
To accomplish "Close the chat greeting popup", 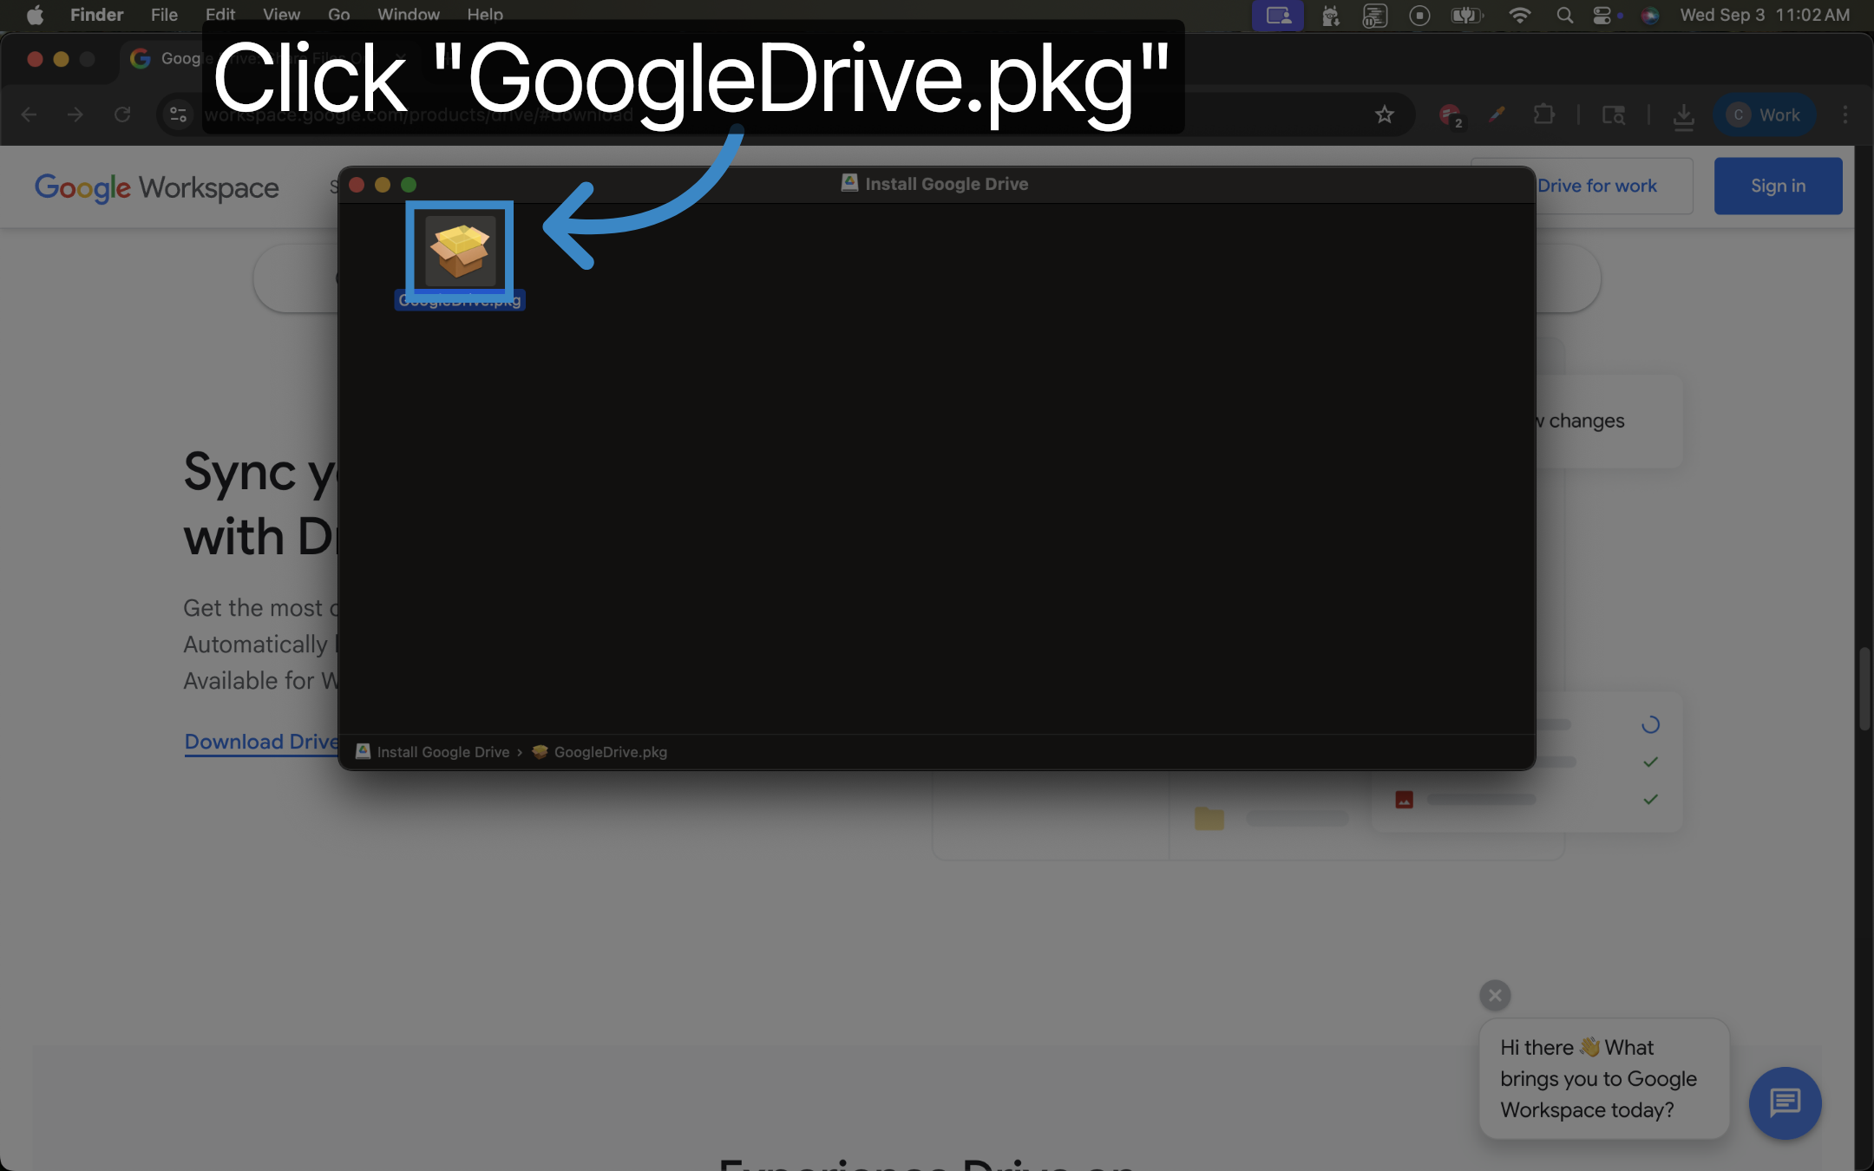I will click(1495, 995).
